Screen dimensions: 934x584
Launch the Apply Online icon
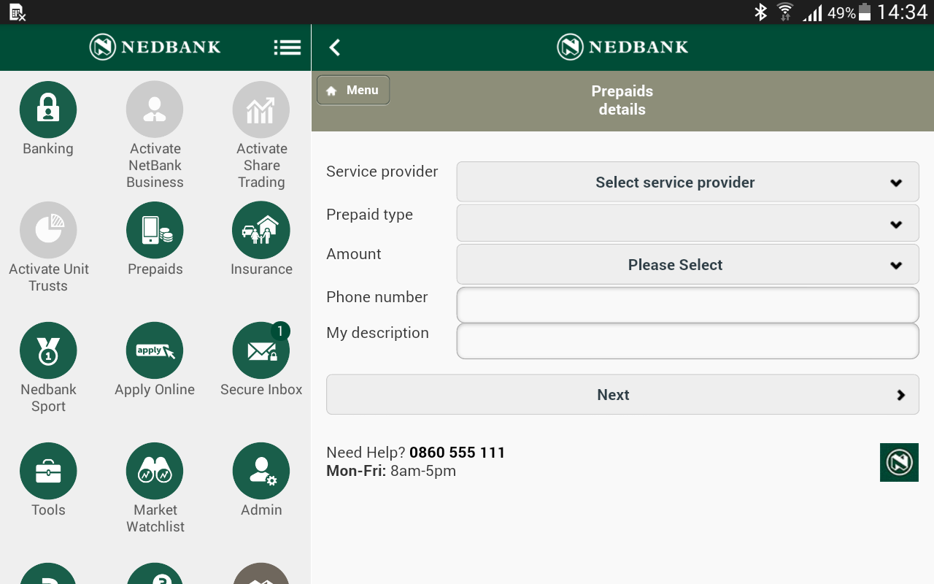(155, 350)
